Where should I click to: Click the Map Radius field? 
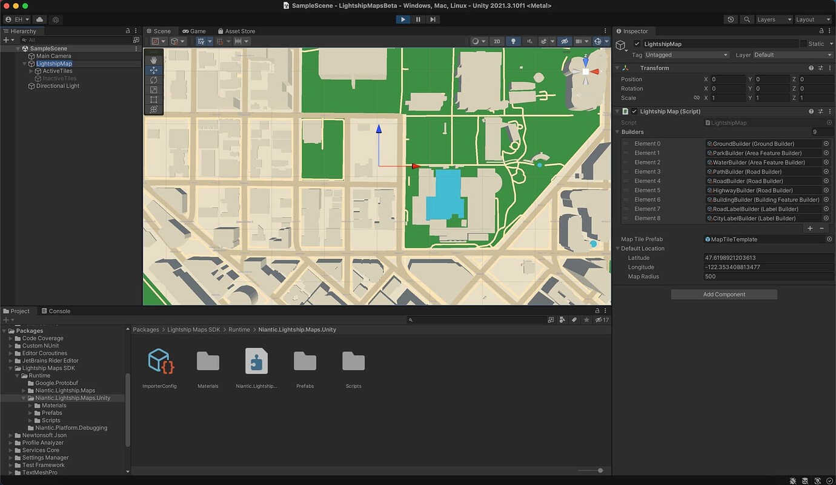(x=769, y=276)
